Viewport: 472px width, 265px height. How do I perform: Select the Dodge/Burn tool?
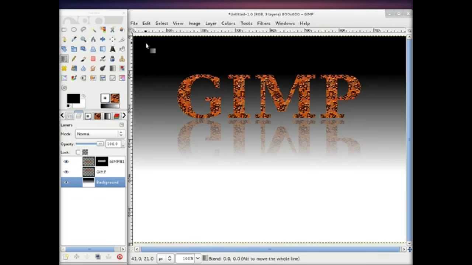[103, 68]
